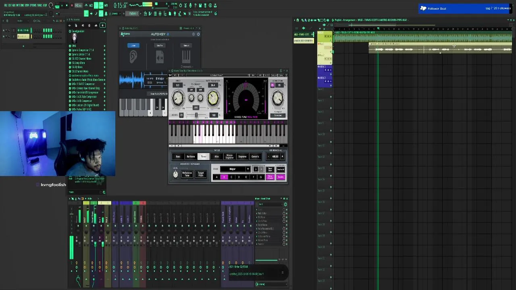Click the Correction amount knob

coord(278,98)
